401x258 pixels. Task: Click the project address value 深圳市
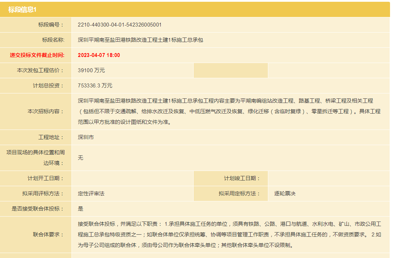click(x=86, y=137)
